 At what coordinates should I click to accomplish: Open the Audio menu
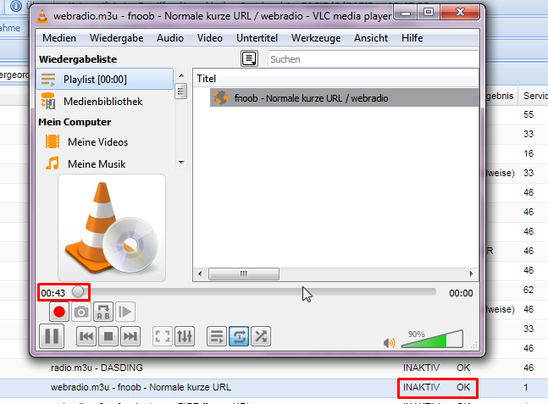[170, 38]
